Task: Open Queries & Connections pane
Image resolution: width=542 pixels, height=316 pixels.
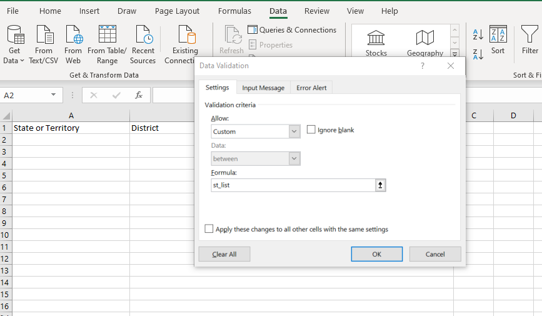Action: click(292, 30)
